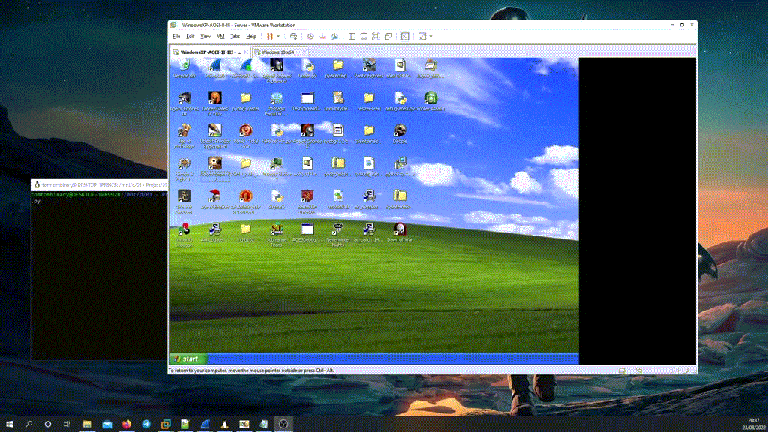
Task: Switch to the Windows 10 x64 tab
Action: [x=277, y=52]
